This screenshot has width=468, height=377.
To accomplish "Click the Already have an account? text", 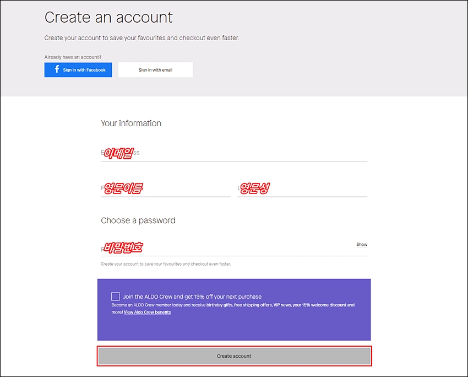I will (73, 57).
